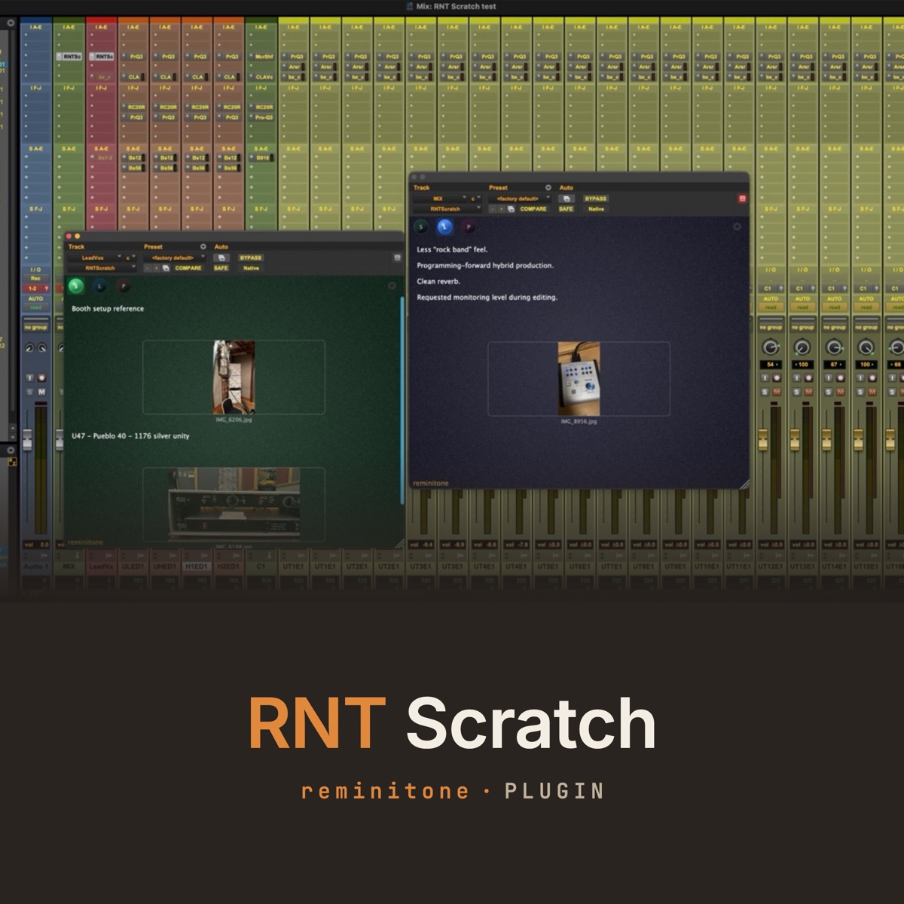The width and height of the screenshot is (904, 904).
Task: Click McrShf insert on C1 track
Action: (x=264, y=56)
